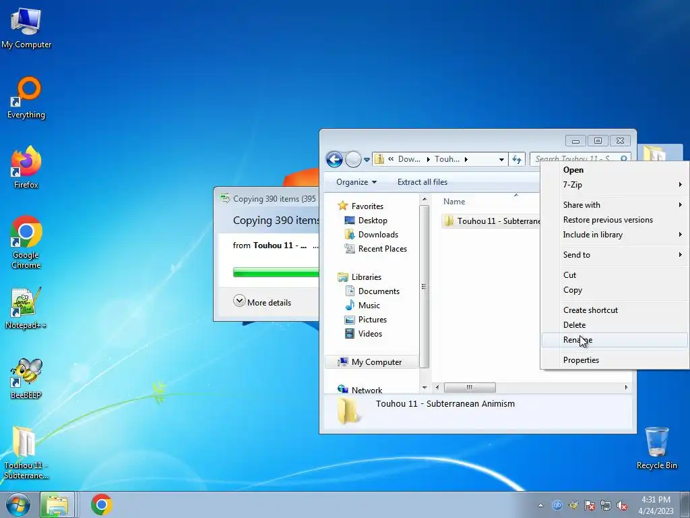The height and width of the screenshot is (518, 690).
Task: Open the Pictures library
Action: tap(372, 319)
